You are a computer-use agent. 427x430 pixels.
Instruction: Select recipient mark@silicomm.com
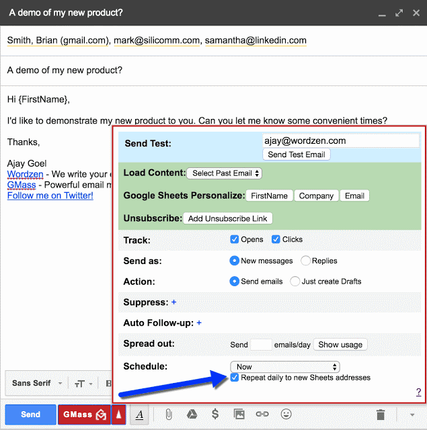pos(157,40)
